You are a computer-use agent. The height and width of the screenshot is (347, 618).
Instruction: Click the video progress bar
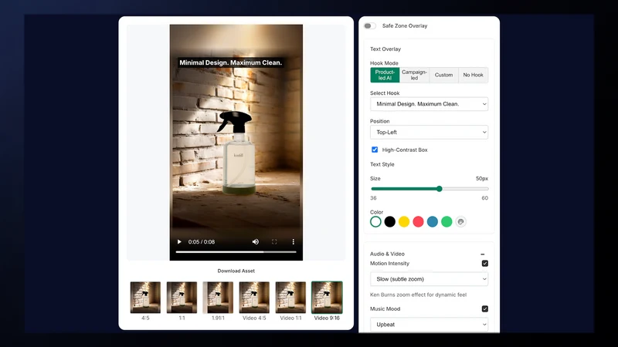(236, 252)
